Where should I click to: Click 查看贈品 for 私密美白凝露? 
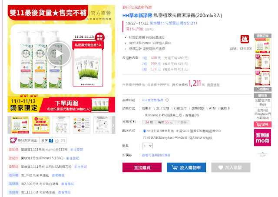[68, 184]
